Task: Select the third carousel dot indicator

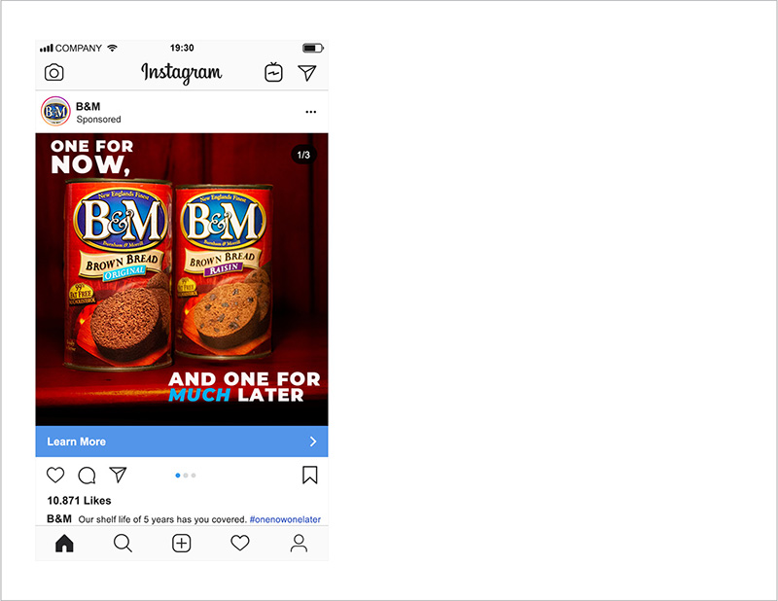Action: (194, 476)
